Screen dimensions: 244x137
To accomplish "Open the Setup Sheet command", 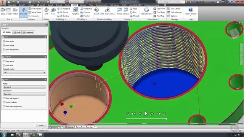I will tap(35, 12).
